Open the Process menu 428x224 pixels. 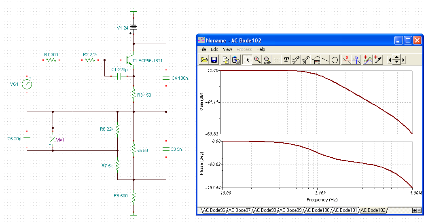pyautogui.click(x=244, y=49)
